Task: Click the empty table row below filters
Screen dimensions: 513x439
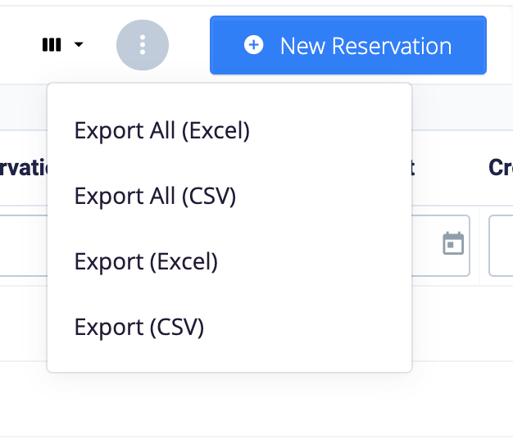Action: (x=459, y=324)
